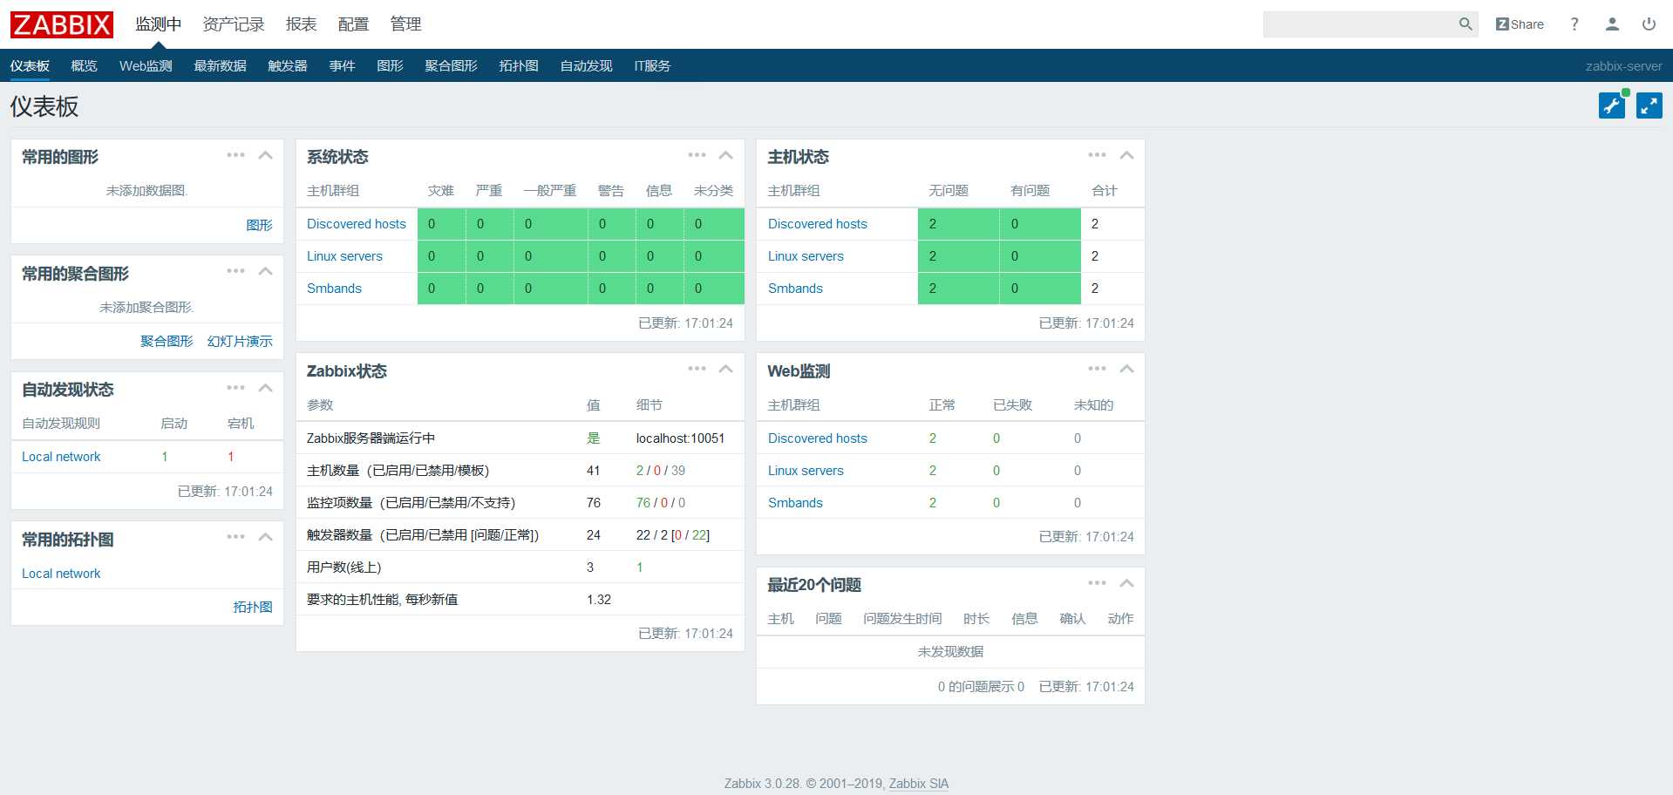1673x795 pixels.
Task: Collapse the 常用的图形 widget
Action: (266, 155)
